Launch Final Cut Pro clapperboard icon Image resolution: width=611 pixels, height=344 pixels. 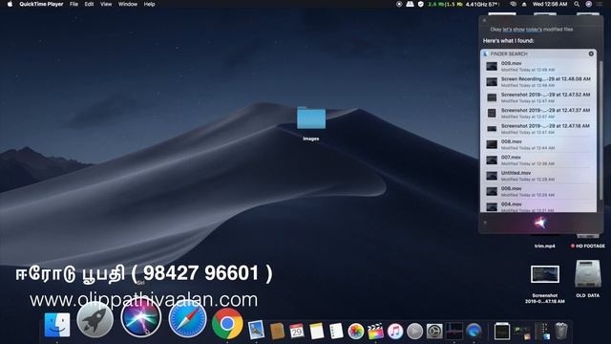point(375,332)
